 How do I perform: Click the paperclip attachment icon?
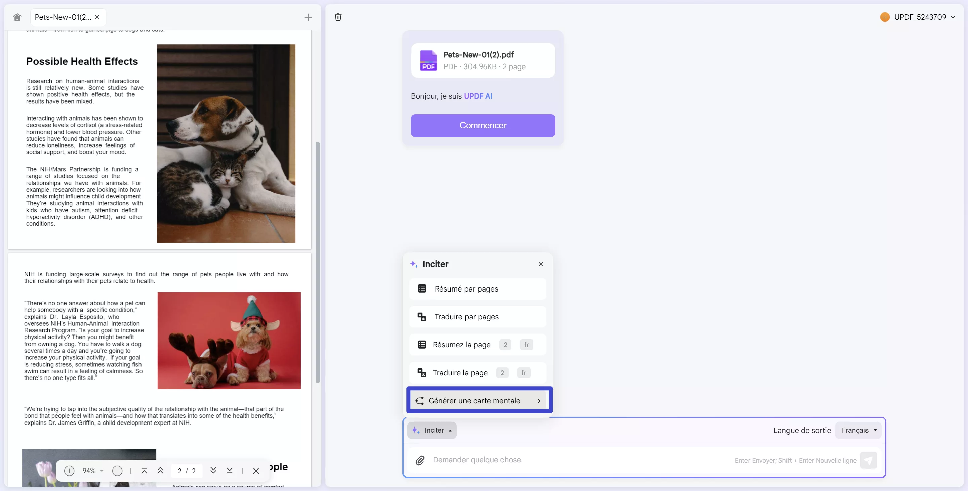[420, 460]
